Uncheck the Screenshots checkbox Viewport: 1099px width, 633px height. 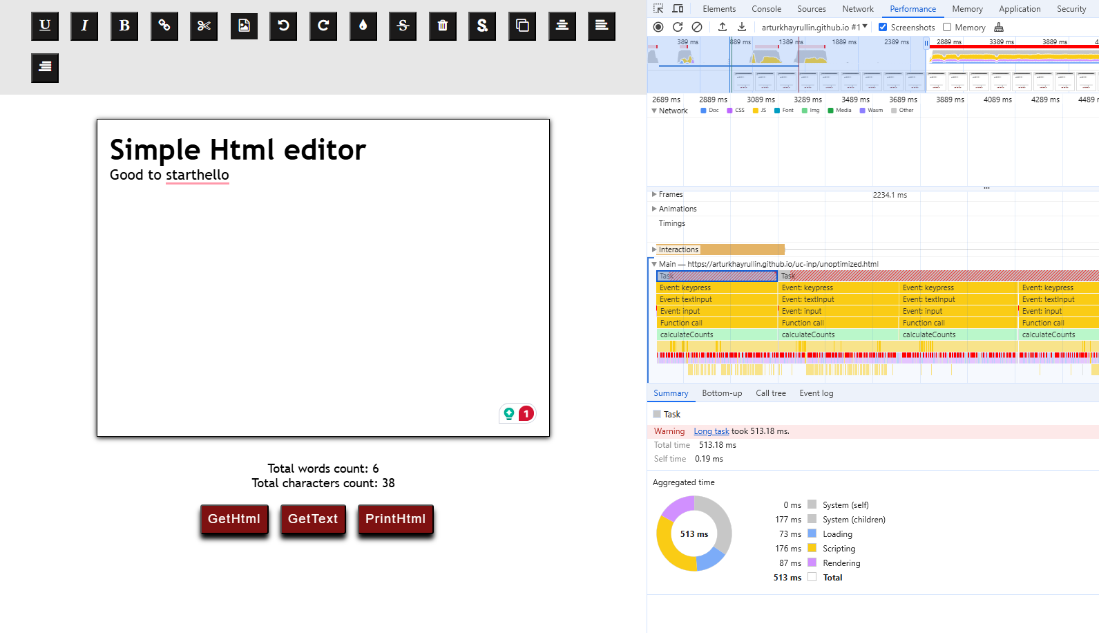(x=883, y=27)
